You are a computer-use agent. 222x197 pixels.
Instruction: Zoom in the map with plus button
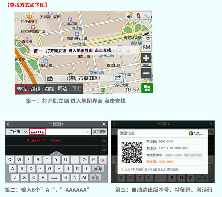coord(146,58)
